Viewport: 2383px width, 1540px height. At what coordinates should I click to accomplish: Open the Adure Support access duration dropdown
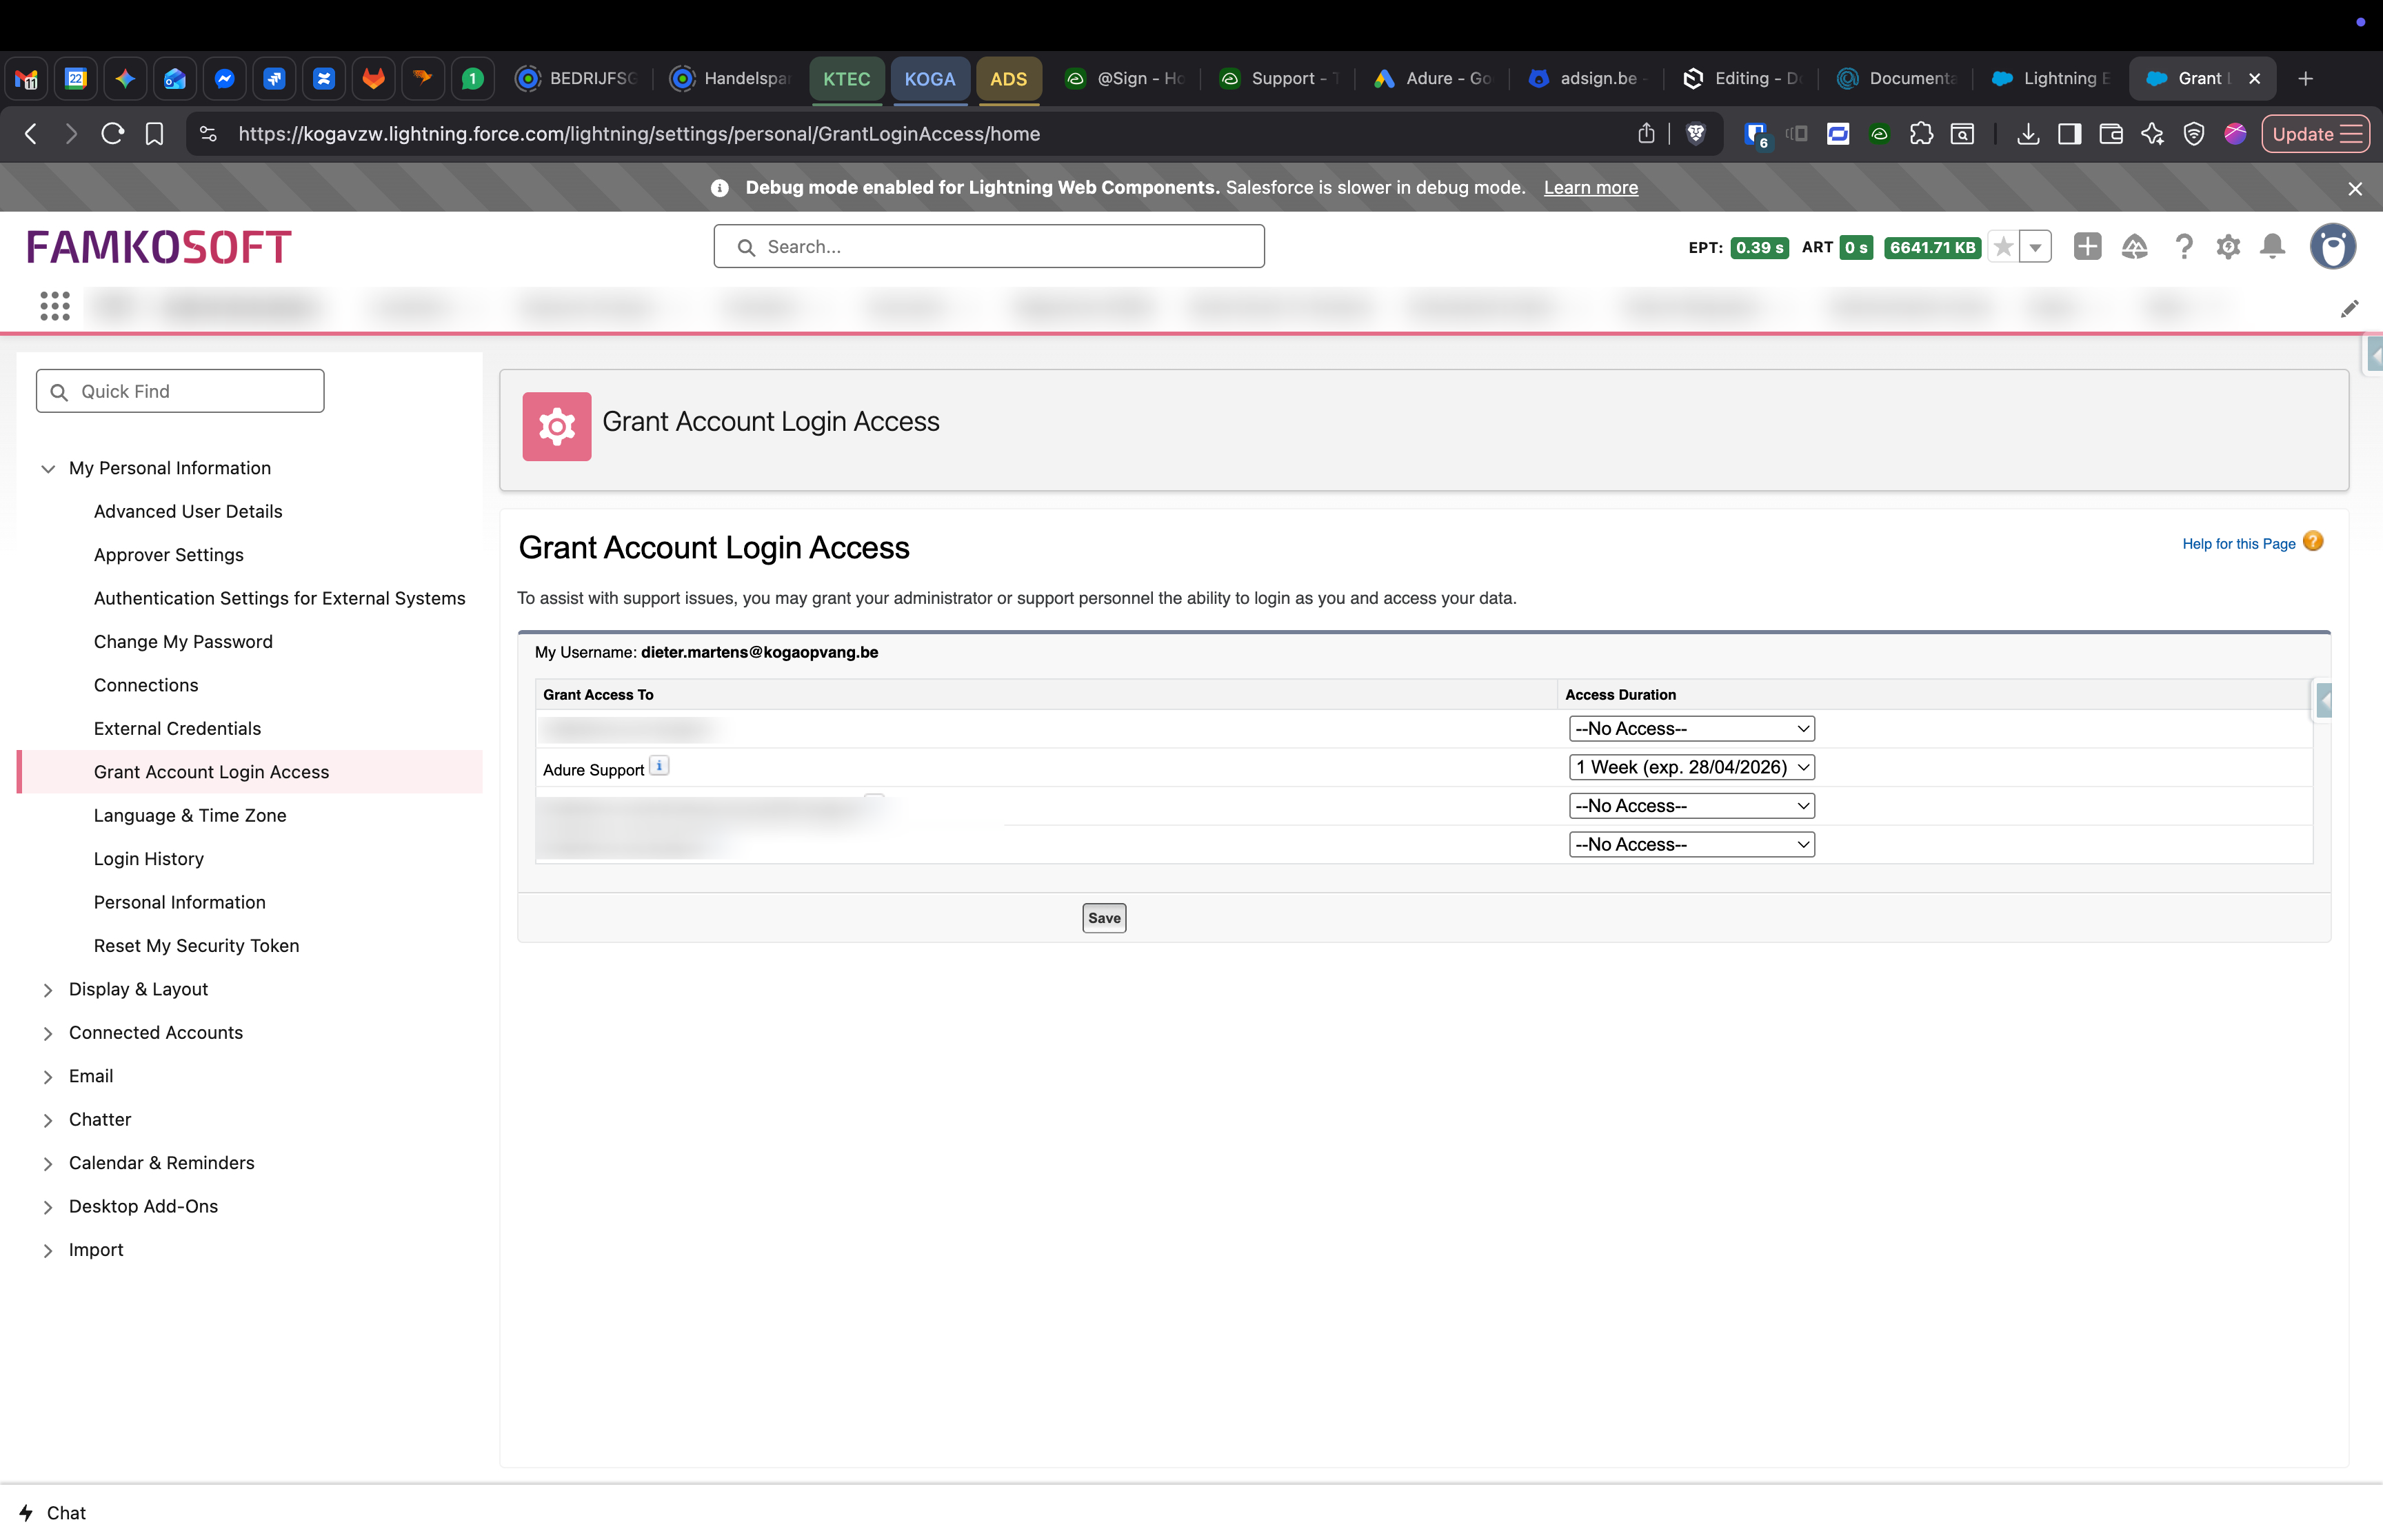(1691, 767)
